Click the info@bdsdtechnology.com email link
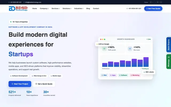171x107 pixels. [x=32, y=2]
